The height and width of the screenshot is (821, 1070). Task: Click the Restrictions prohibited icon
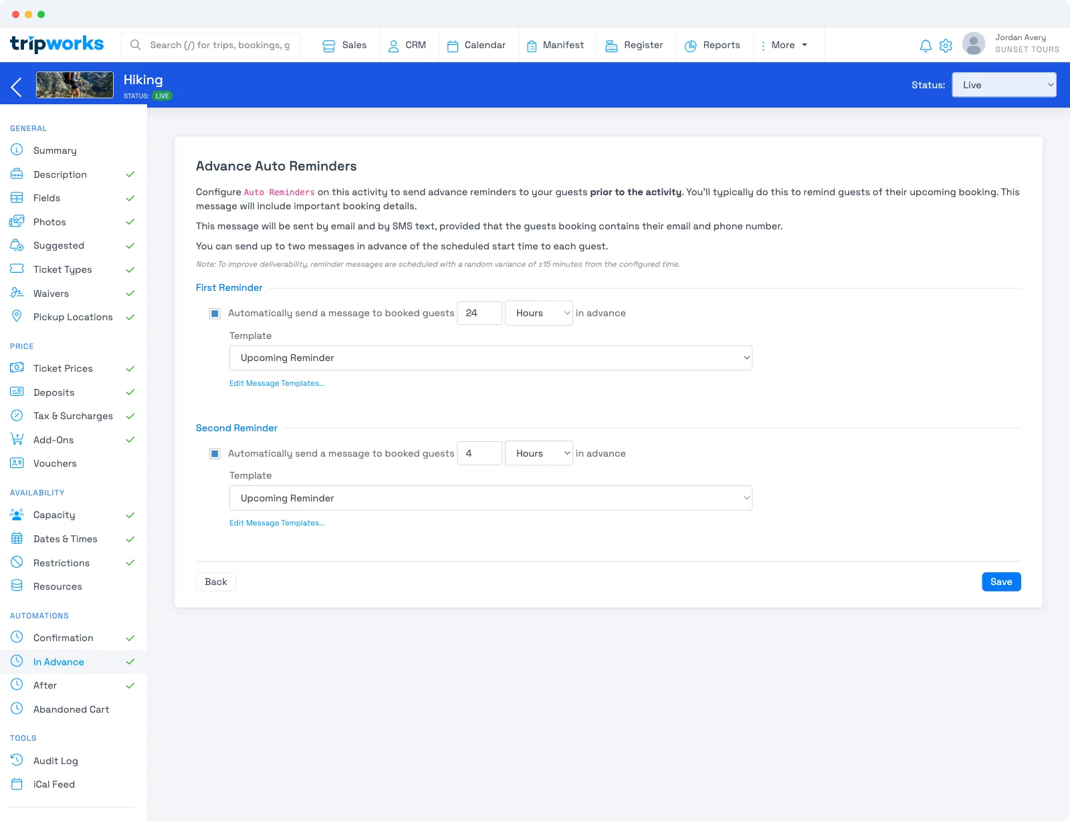17,562
